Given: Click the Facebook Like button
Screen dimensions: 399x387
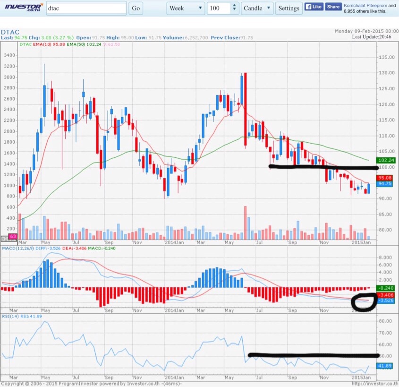Looking at the screenshot, I should coord(314,7).
